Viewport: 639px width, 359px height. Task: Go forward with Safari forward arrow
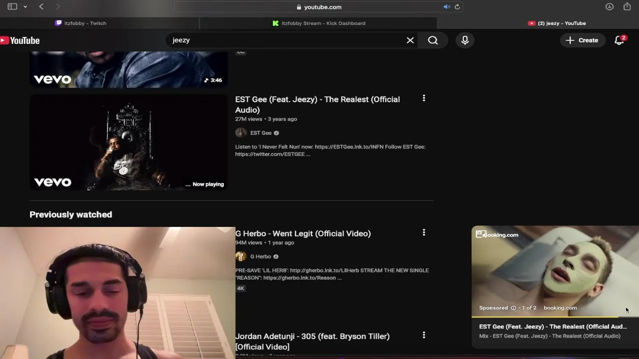click(x=58, y=6)
